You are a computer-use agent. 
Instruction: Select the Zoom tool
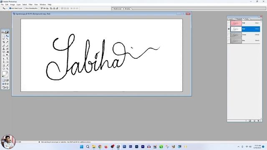tap(8, 68)
